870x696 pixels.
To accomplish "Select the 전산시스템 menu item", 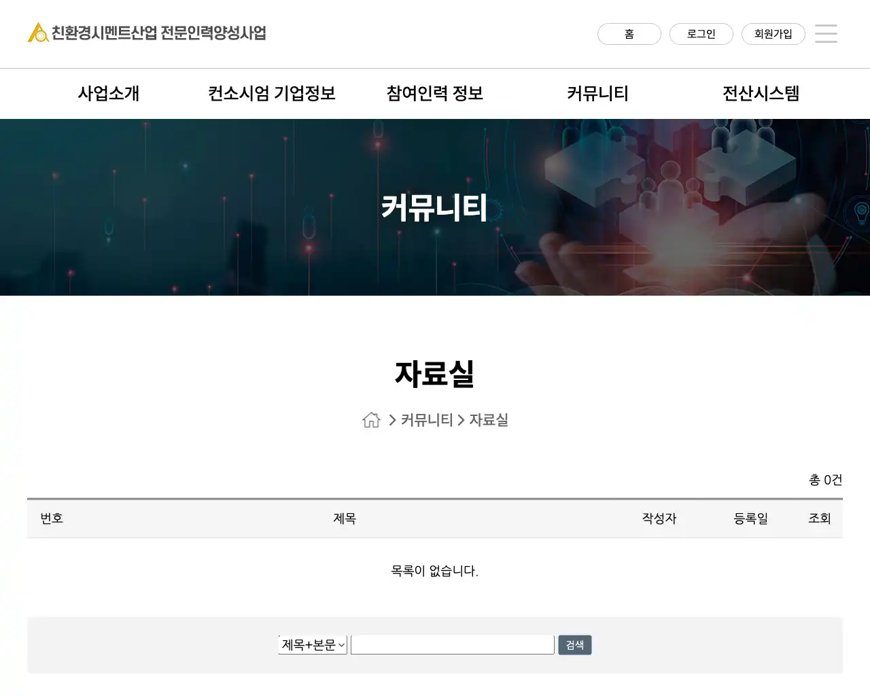I will [x=761, y=94].
